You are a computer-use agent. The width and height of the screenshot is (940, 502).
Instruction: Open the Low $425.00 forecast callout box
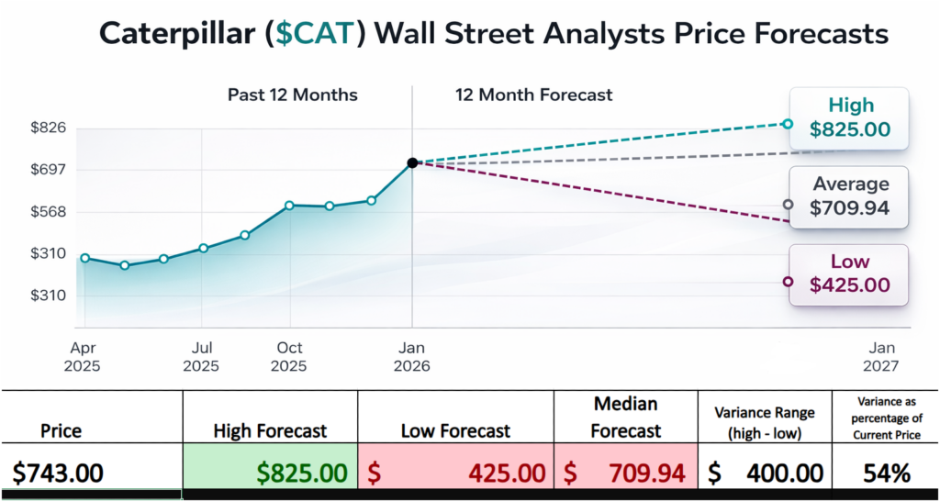point(849,274)
